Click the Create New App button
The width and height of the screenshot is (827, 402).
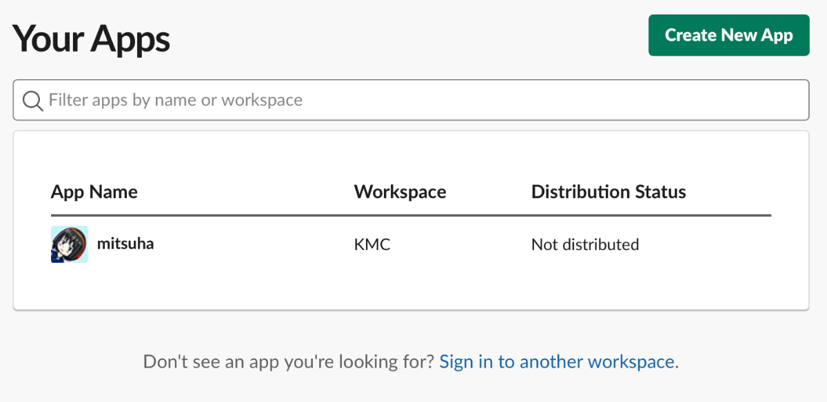[728, 35]
